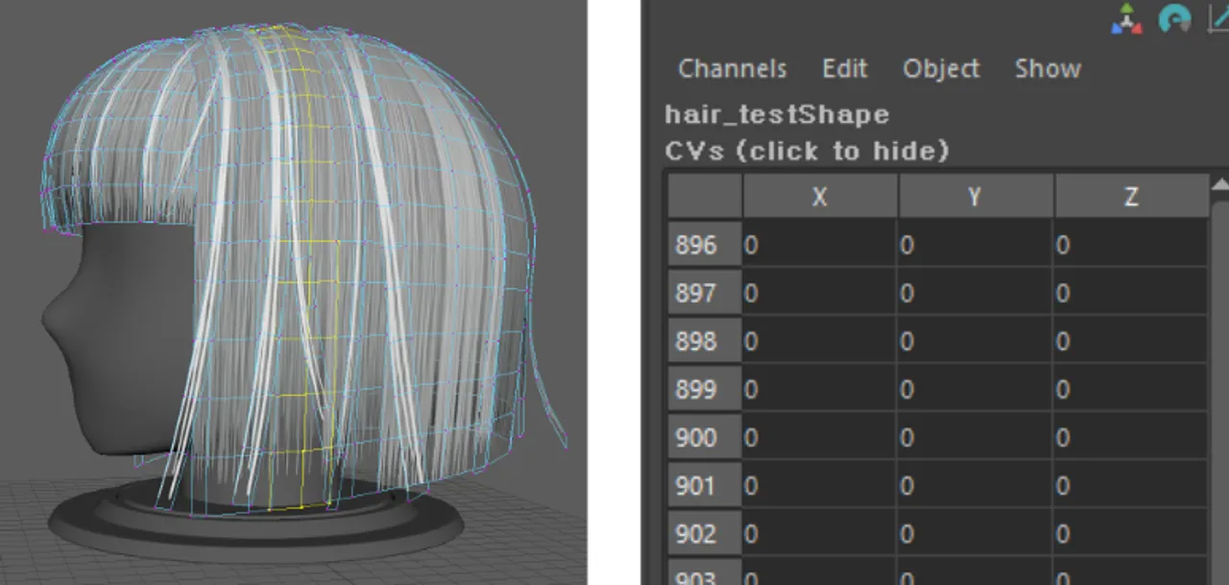Collapse the CVs (click to hide) section
1229x585 pixels.
(x=807, y=151)
